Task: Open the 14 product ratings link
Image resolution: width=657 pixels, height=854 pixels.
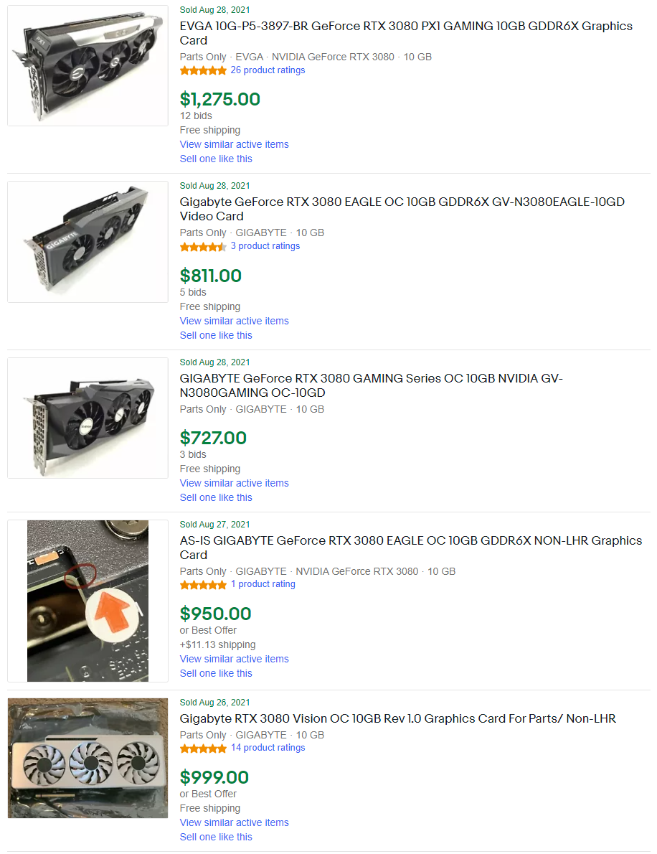Action: 268,748
